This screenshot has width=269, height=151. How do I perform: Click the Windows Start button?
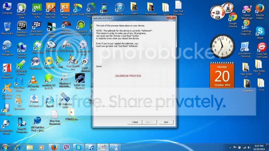(5, 147)
